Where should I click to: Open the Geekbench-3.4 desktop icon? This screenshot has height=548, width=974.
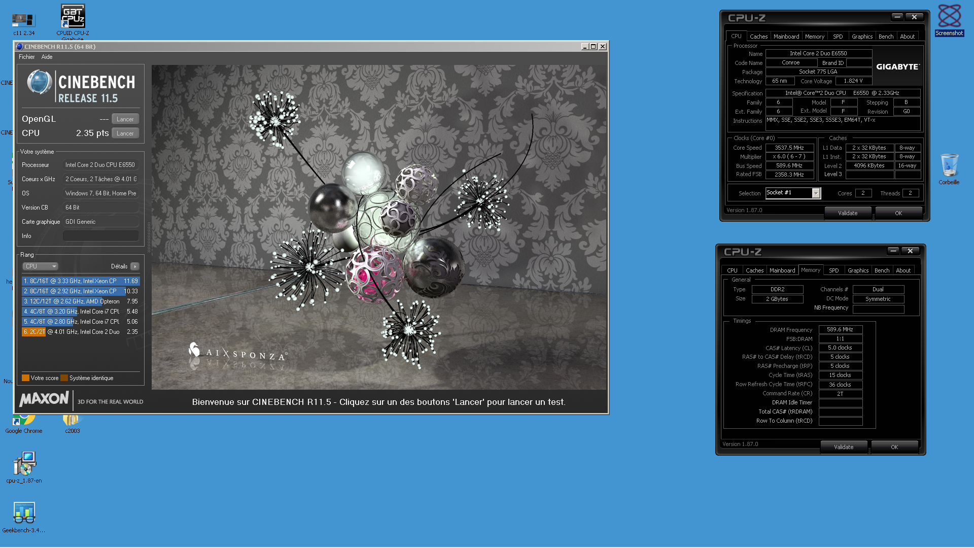[x=24, y=517]
